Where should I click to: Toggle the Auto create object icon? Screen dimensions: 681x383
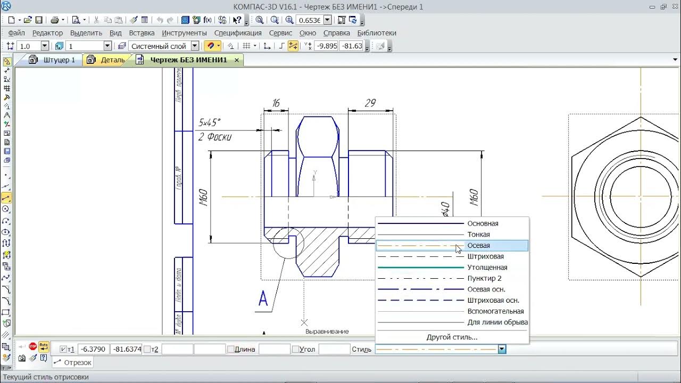pos(44,347)
